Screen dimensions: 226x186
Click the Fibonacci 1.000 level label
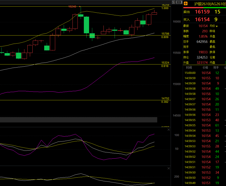click(165, 8)
